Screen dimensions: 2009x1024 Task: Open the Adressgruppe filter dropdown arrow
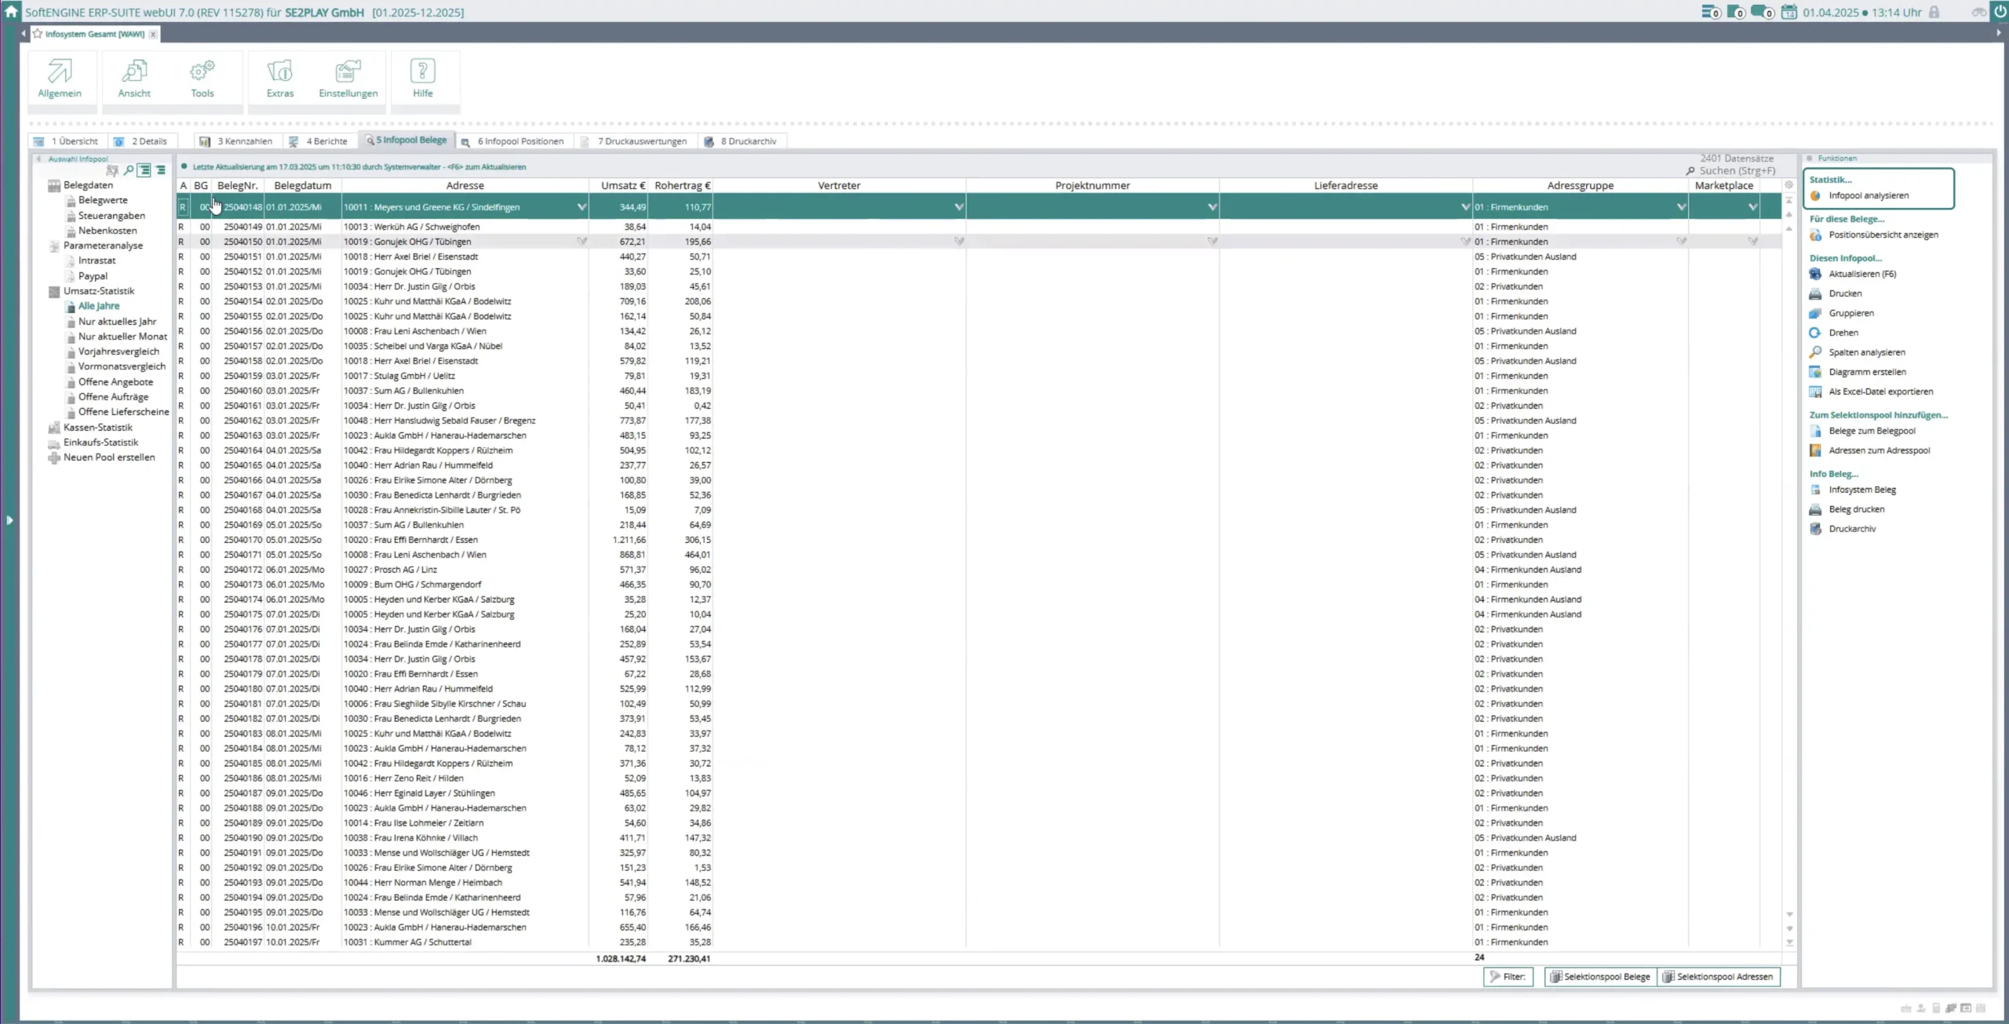click(1681, 207)
